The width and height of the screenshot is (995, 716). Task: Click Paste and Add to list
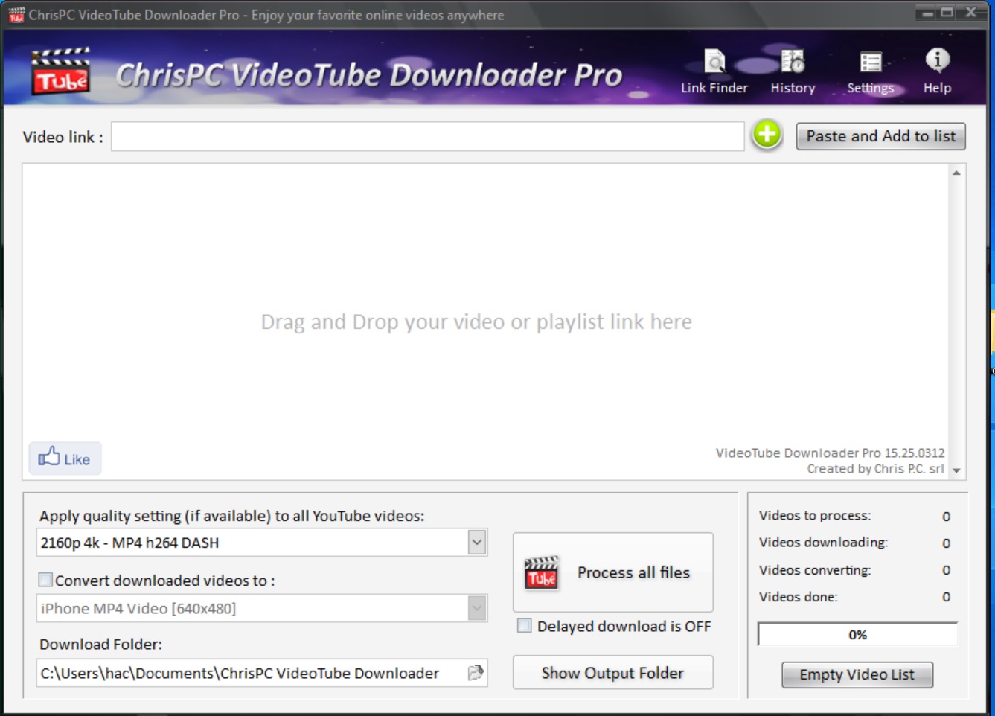pyautogui.click(x=880, y=136)
